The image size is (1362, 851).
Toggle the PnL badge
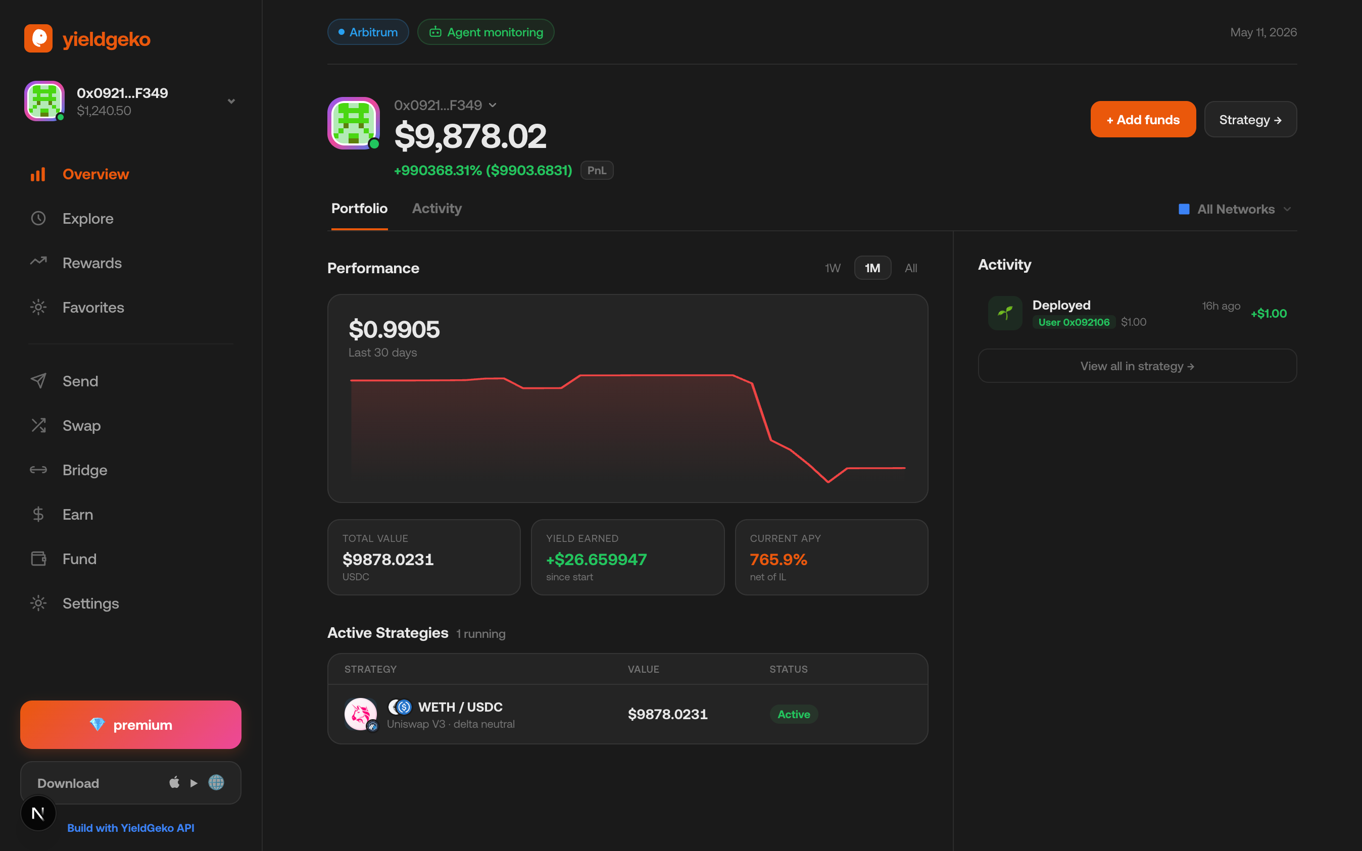coord(597,171)
